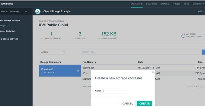Click the Object Storage Example sidebar heading
Screen dimensions: 205x107
click(x=10, y=21)
